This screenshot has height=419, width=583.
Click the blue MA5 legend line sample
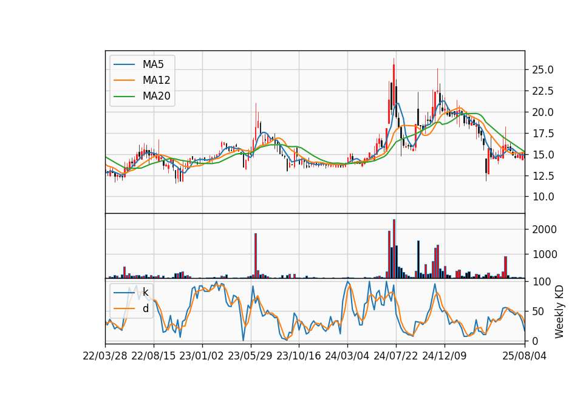point(124,64)
